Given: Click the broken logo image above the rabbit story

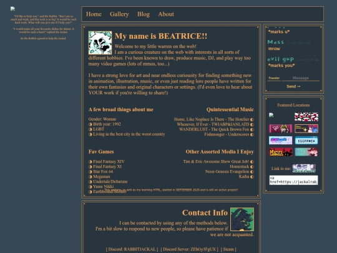Looking at the screenshot, I should [12, 9].
